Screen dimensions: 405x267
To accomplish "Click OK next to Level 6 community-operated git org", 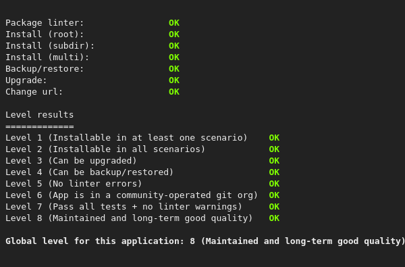I will (274, 195).
